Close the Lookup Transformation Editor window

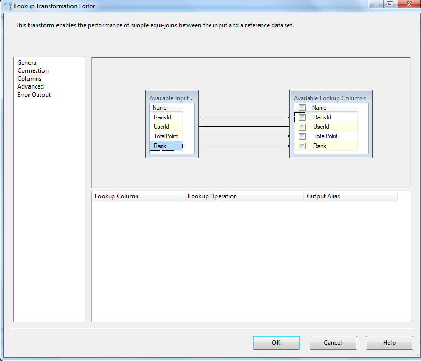409,4
